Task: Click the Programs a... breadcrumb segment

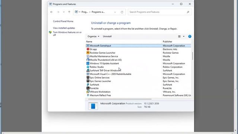Action: tap(98, 12)
